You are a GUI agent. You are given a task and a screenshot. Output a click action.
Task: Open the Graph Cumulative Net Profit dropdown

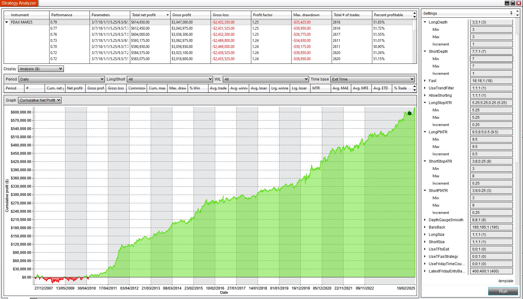(40, 100)
